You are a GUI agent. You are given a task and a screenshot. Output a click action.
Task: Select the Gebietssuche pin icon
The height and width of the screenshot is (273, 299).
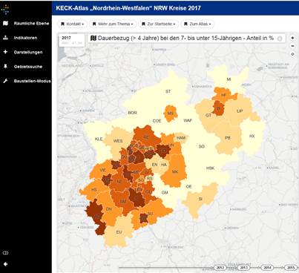[x=5, y=66]
